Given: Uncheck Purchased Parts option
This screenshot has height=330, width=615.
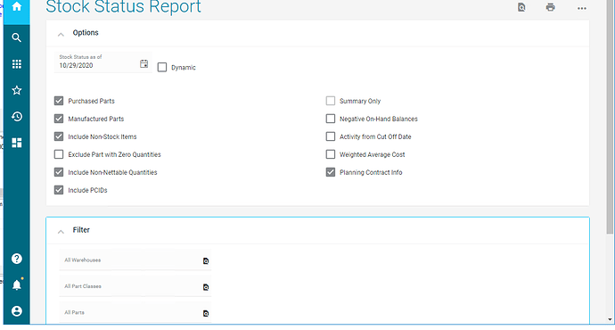Looking at the screenshot, I should click(59, 101).
